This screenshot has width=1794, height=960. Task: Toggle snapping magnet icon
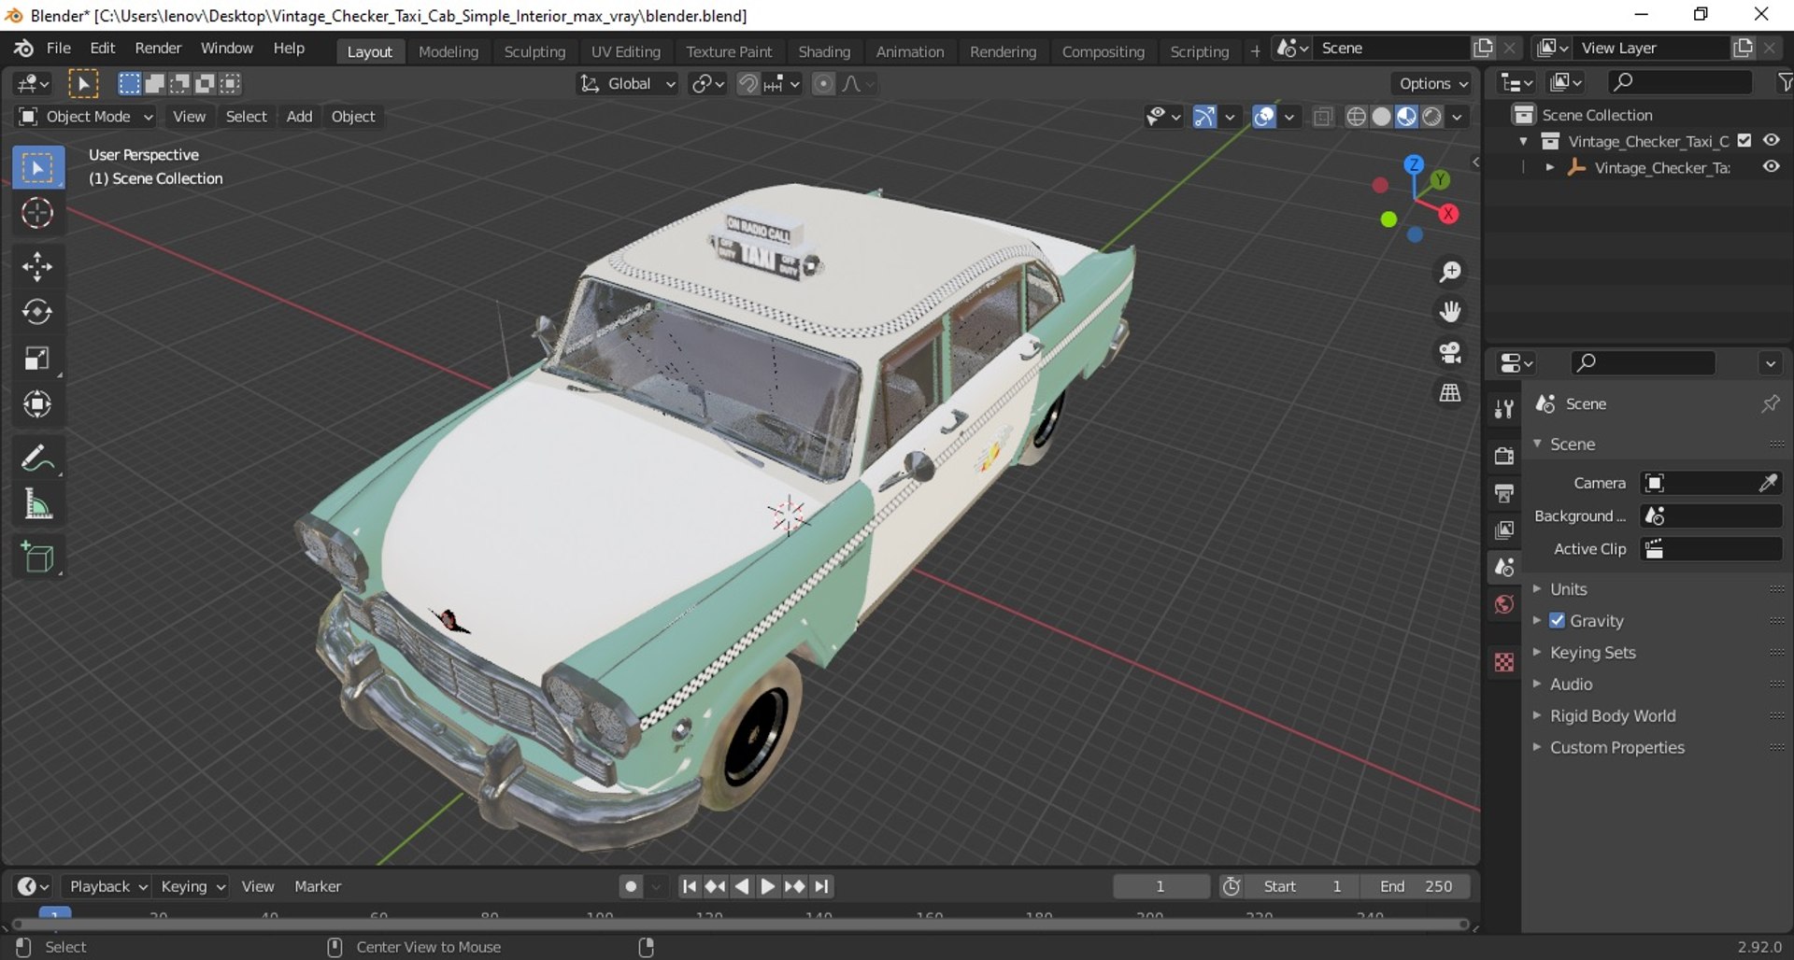click(x=747, y=84)
